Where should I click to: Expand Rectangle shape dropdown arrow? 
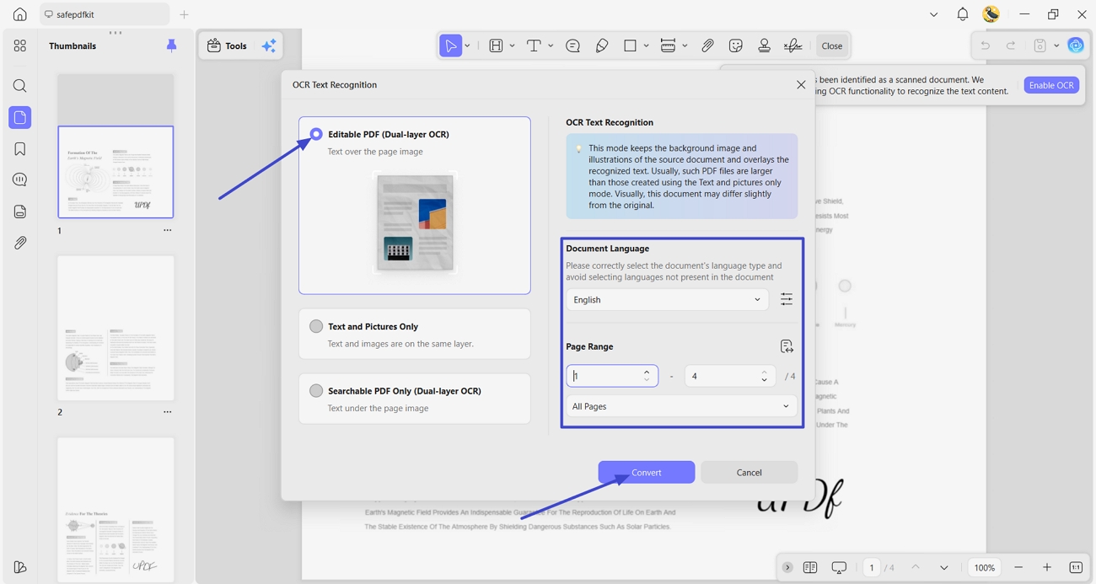click(x=646, y=46)
